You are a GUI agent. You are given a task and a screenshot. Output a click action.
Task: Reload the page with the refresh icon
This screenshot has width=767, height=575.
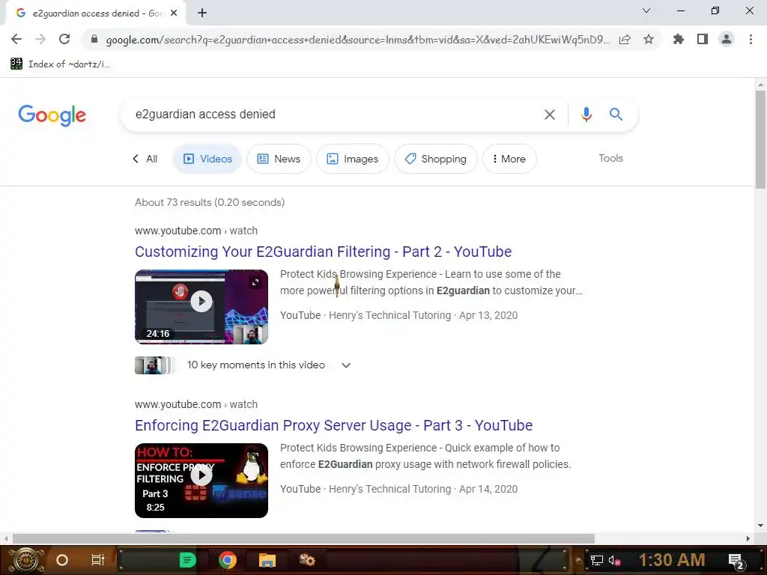coord(64,39)
